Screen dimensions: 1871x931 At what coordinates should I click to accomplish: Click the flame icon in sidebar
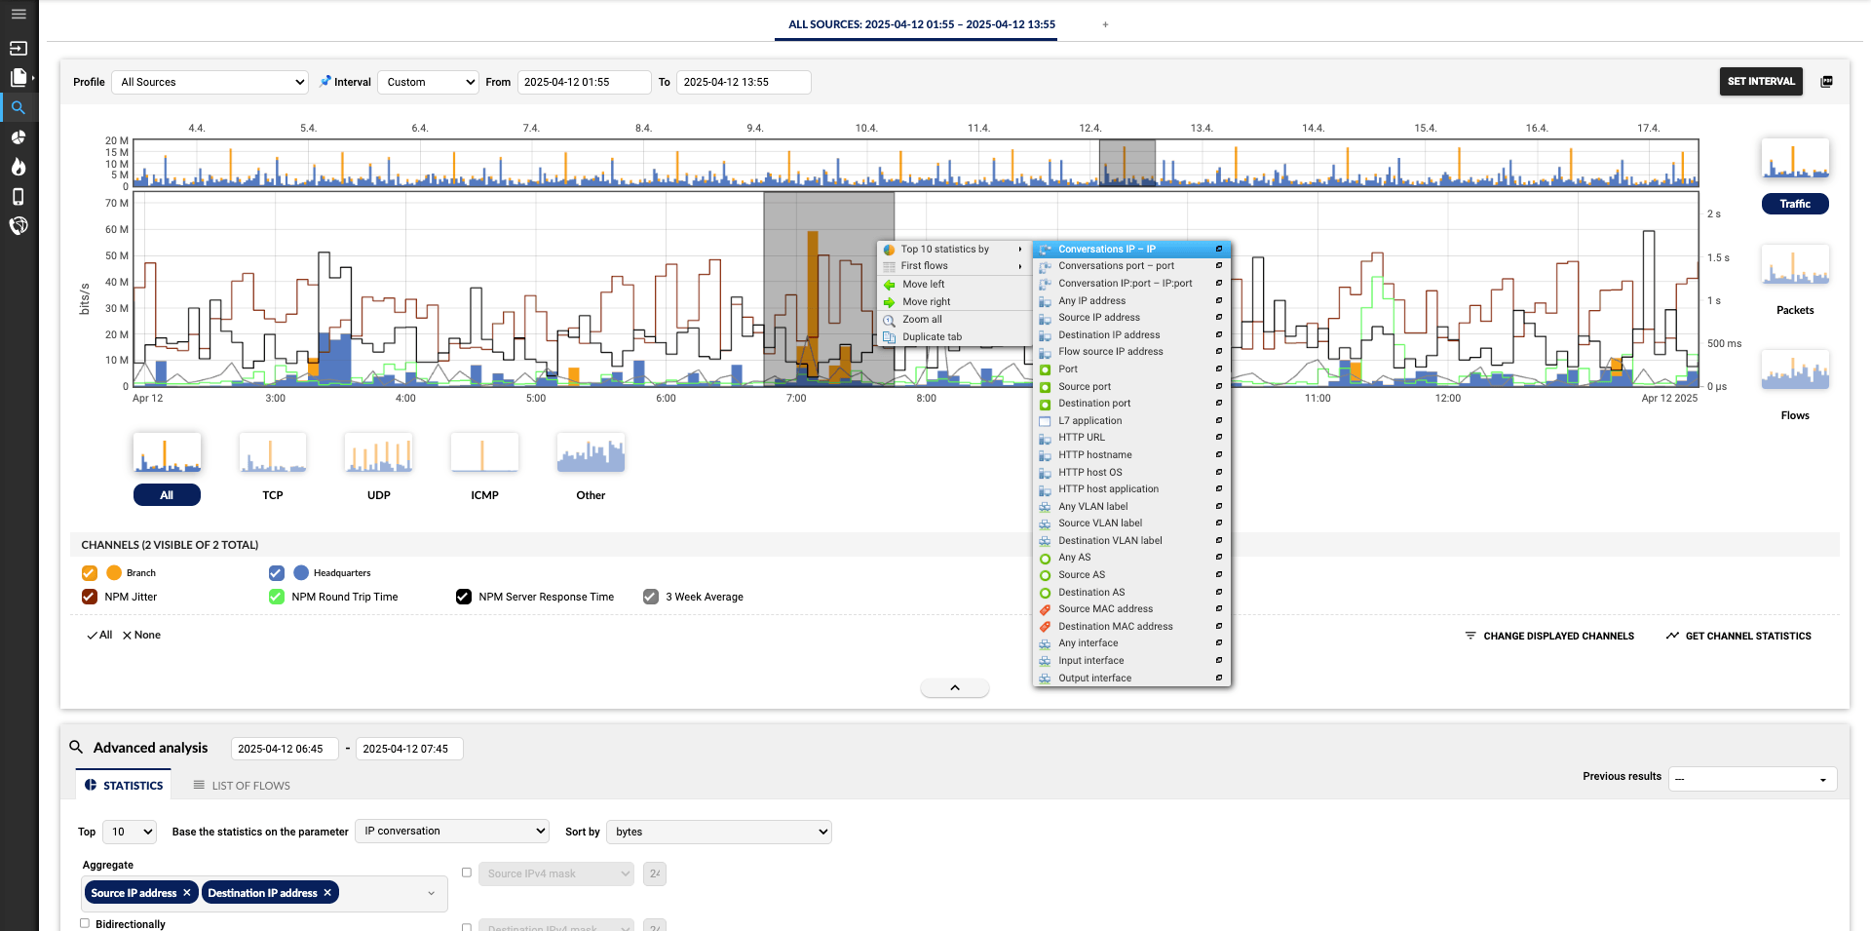(19, 167)
